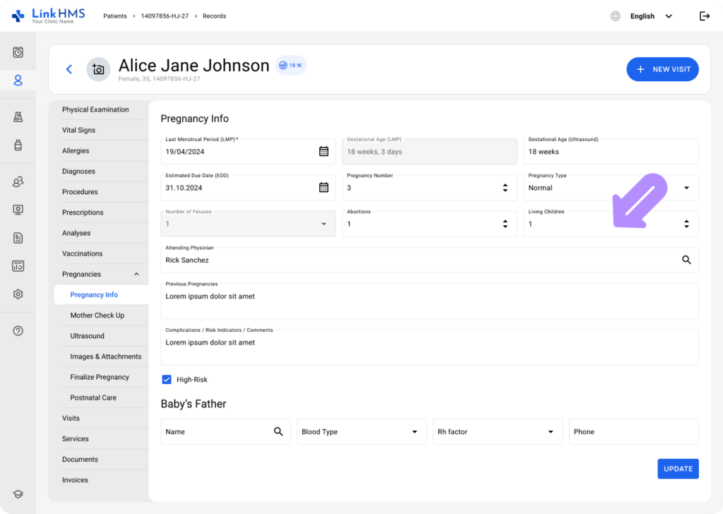This screenshot has width=723, height=514.
Task: Go back using the blue arrow
Action: (69, 69)
